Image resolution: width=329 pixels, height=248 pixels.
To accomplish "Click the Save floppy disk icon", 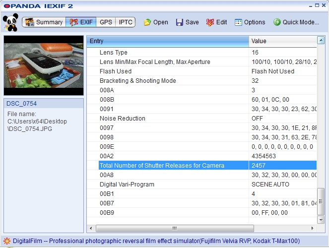I will tap(180, 22).
